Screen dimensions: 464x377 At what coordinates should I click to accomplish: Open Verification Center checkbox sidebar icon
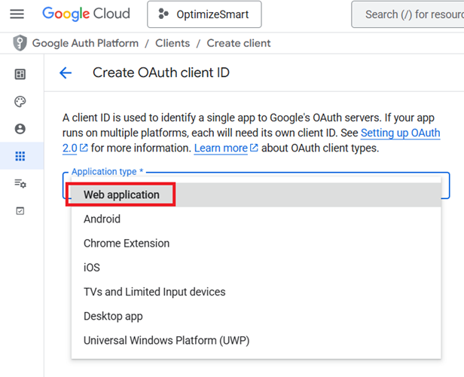[20, 211]
